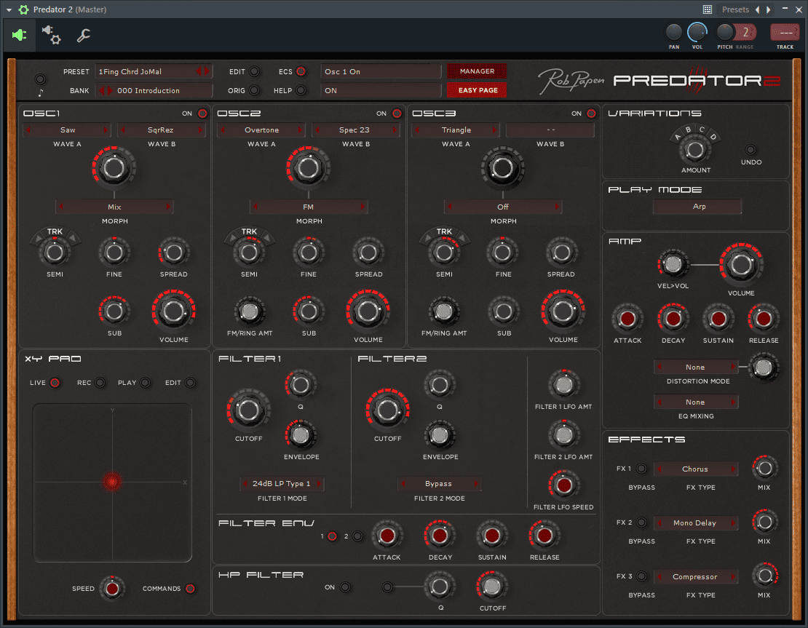Toggle FX 3 Bypass
This screenshot has width=808, height=628.
[641, 576]
